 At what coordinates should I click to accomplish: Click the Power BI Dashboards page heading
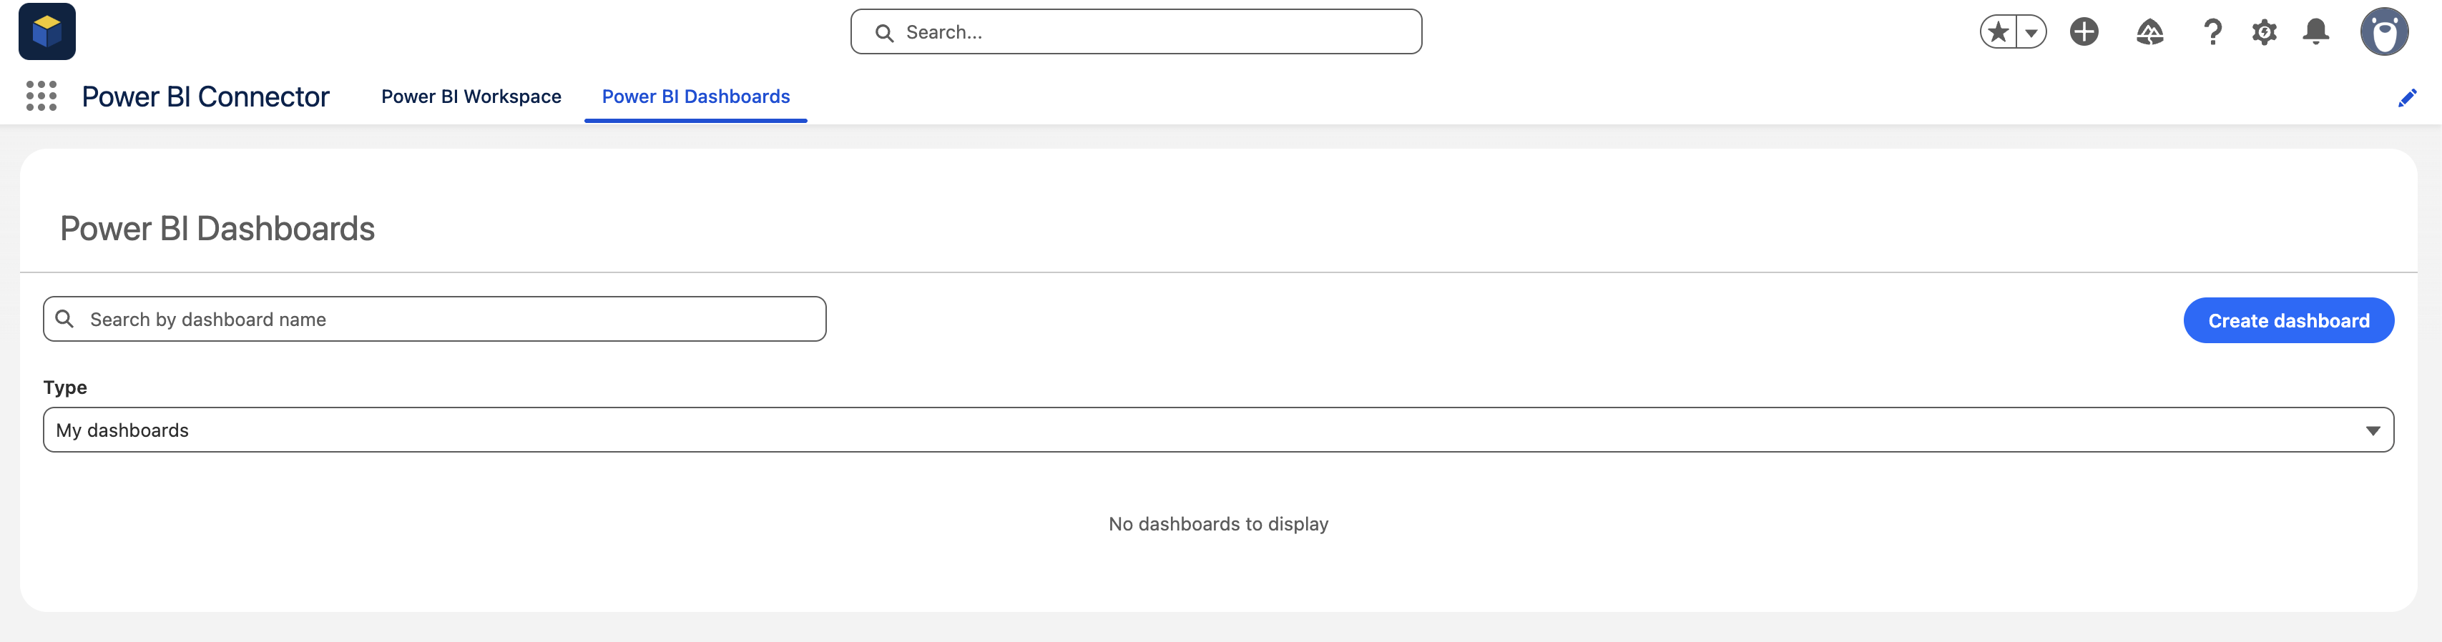click(x=217, y=228)
